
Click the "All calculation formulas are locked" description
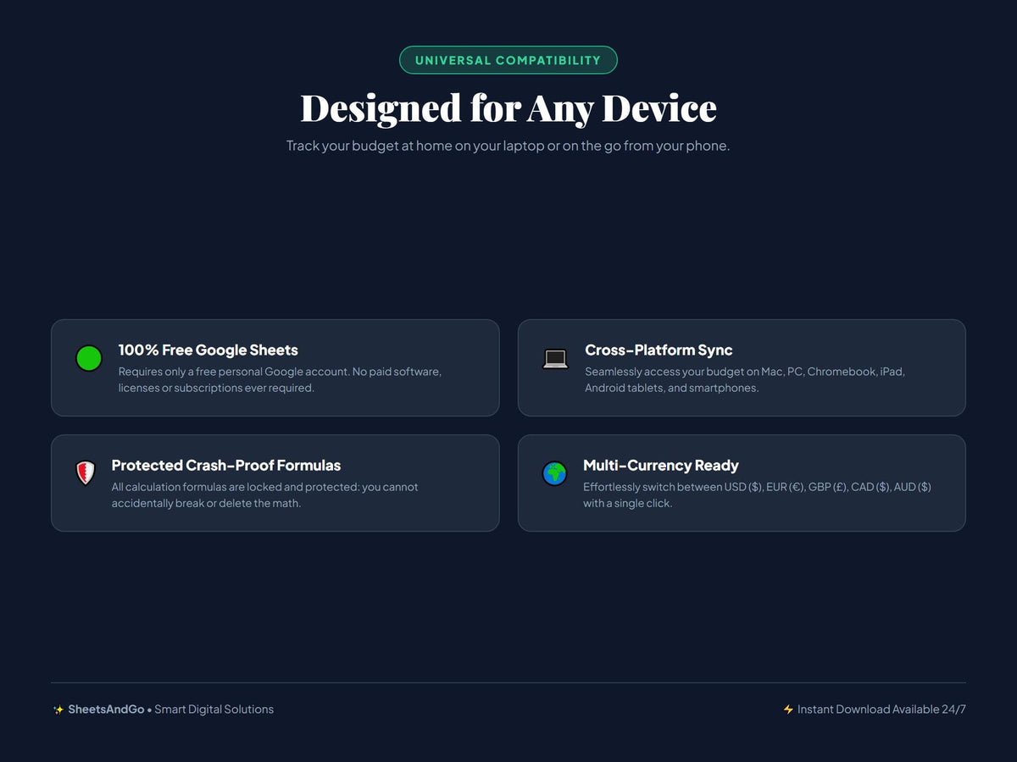pos(265,494)
